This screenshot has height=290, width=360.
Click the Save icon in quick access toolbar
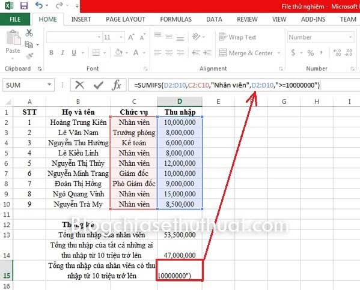coord(23,5)
